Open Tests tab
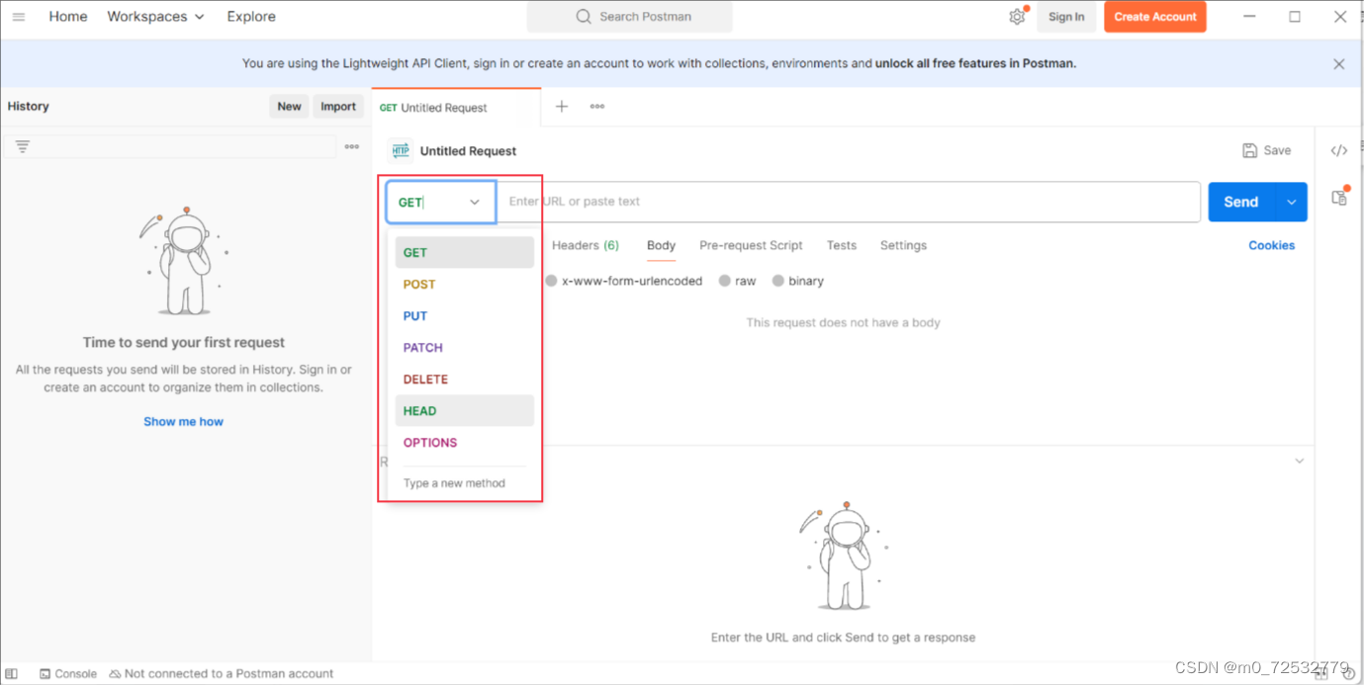 [x=842, y=245]
